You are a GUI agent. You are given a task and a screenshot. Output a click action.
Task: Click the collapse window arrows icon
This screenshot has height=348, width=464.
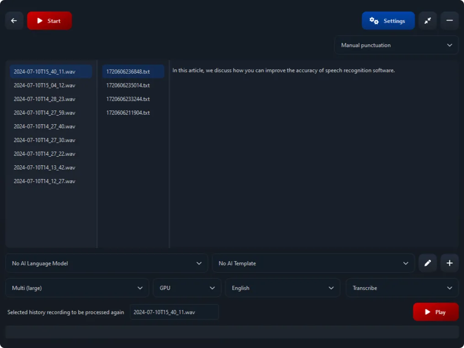(427, 21)
